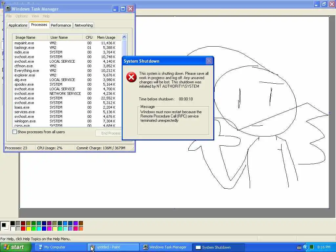Click process list scrollbar up arrow
The image size is (336, 252).
[x=124, y=37]
